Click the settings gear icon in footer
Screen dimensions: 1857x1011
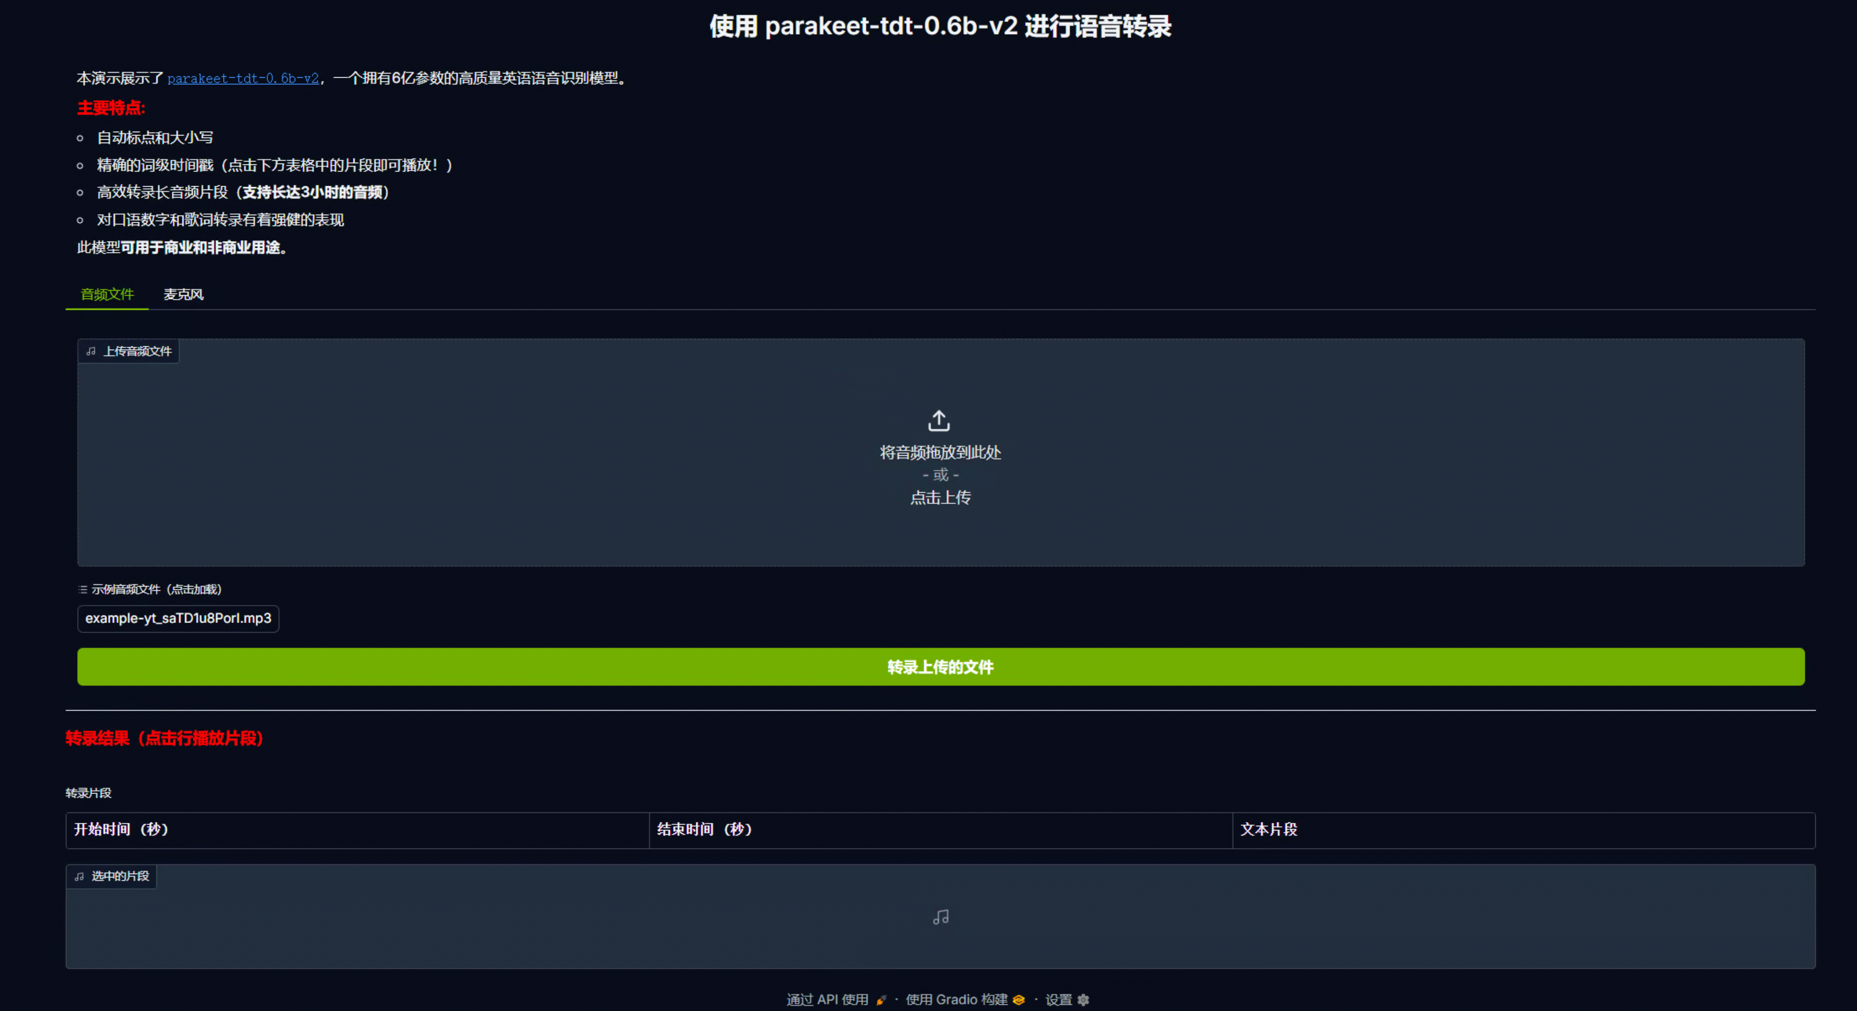1083,1000
